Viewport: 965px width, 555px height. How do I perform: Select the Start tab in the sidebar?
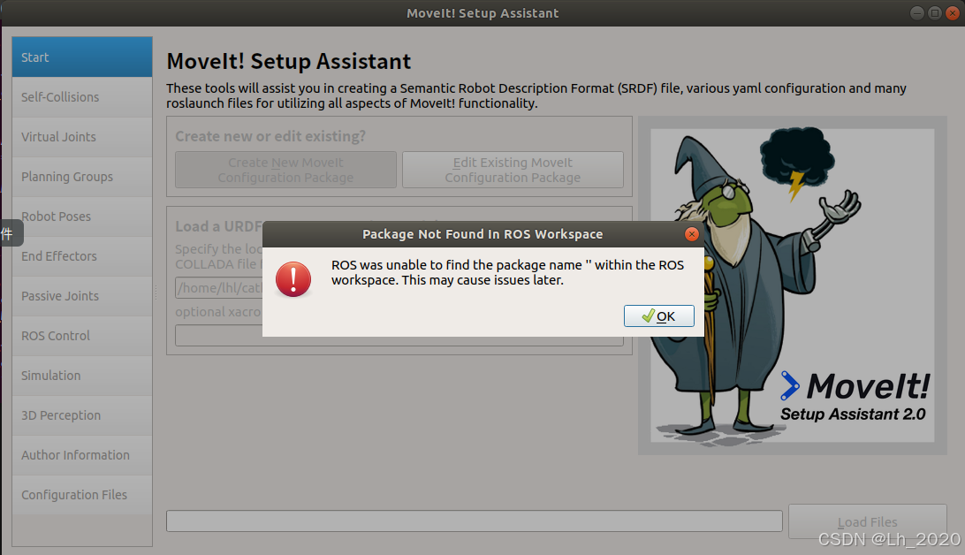(82, 57)
